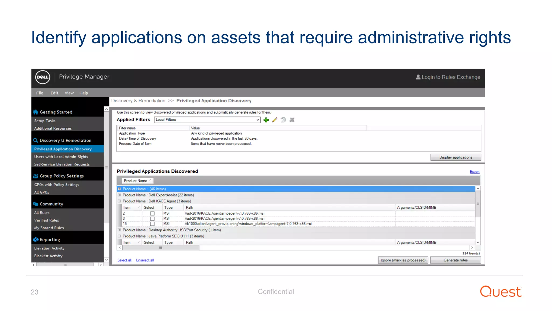Viewport: 552px width, 311px height.
Task: Click the Filter name column header
Action: pyautogui.click(x=153, y=128)
